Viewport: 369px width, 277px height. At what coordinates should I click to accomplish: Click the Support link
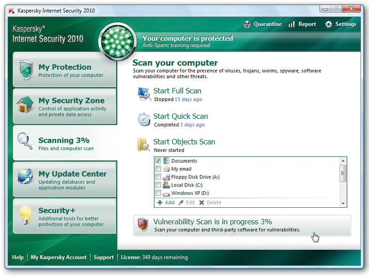tap(103, 257)
